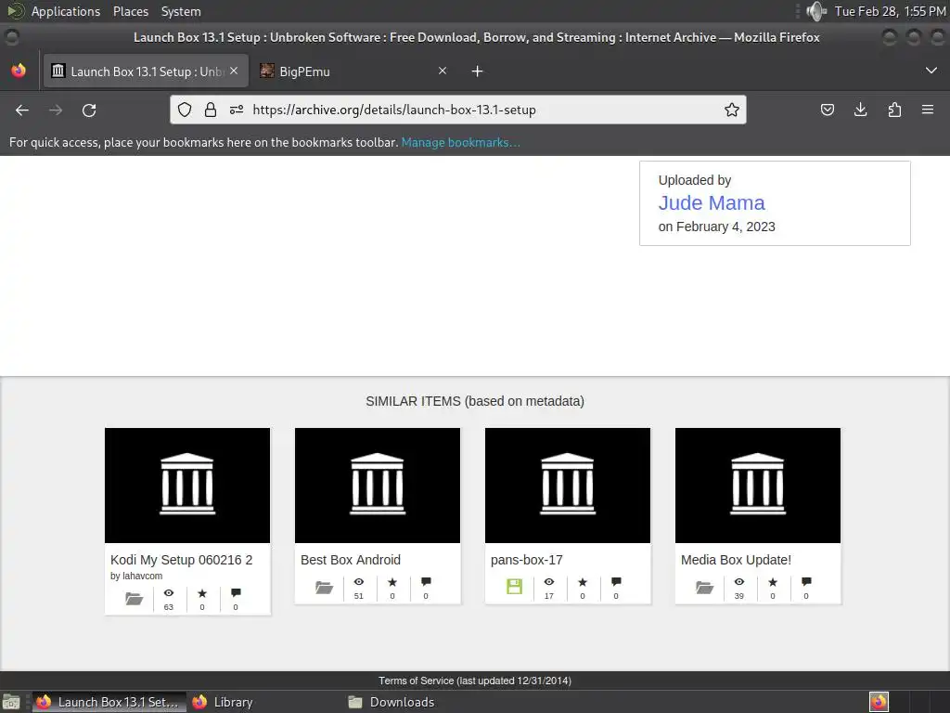Click Best Box Android views eye icon
Screen dimensions: 950x713
coord(359,581)
